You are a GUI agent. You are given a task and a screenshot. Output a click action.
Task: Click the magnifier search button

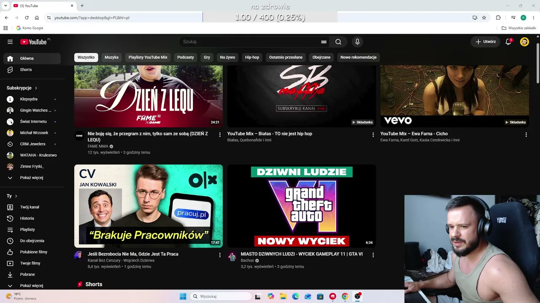pyautogui.click(x=338, y=42)
